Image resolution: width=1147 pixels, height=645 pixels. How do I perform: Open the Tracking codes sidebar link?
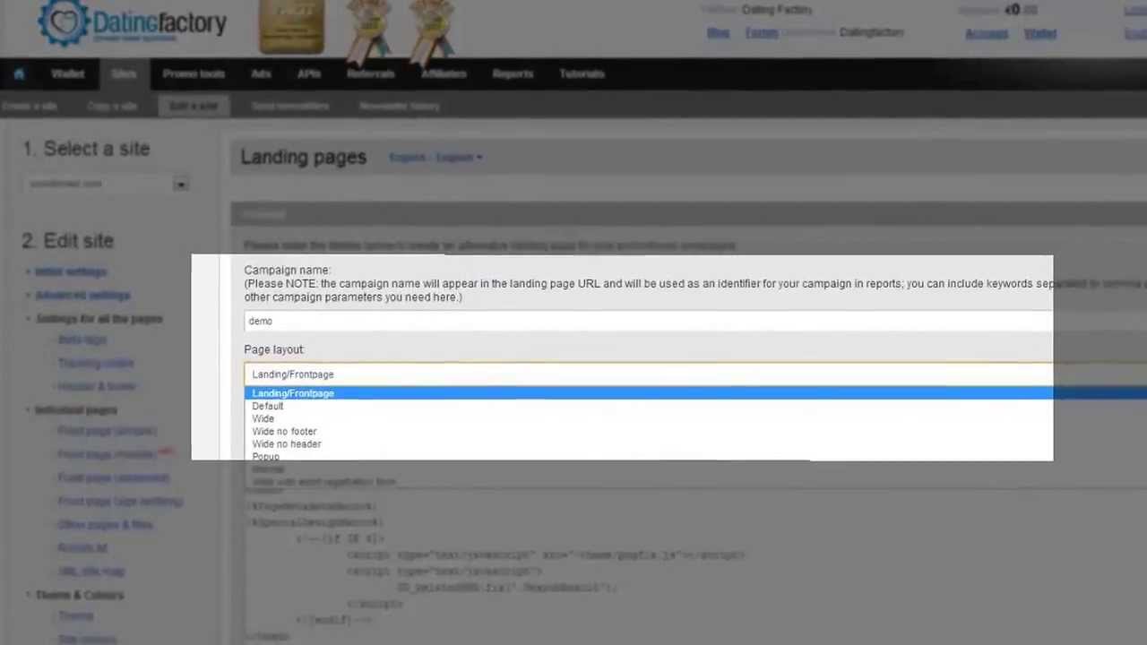pos(95,363)
